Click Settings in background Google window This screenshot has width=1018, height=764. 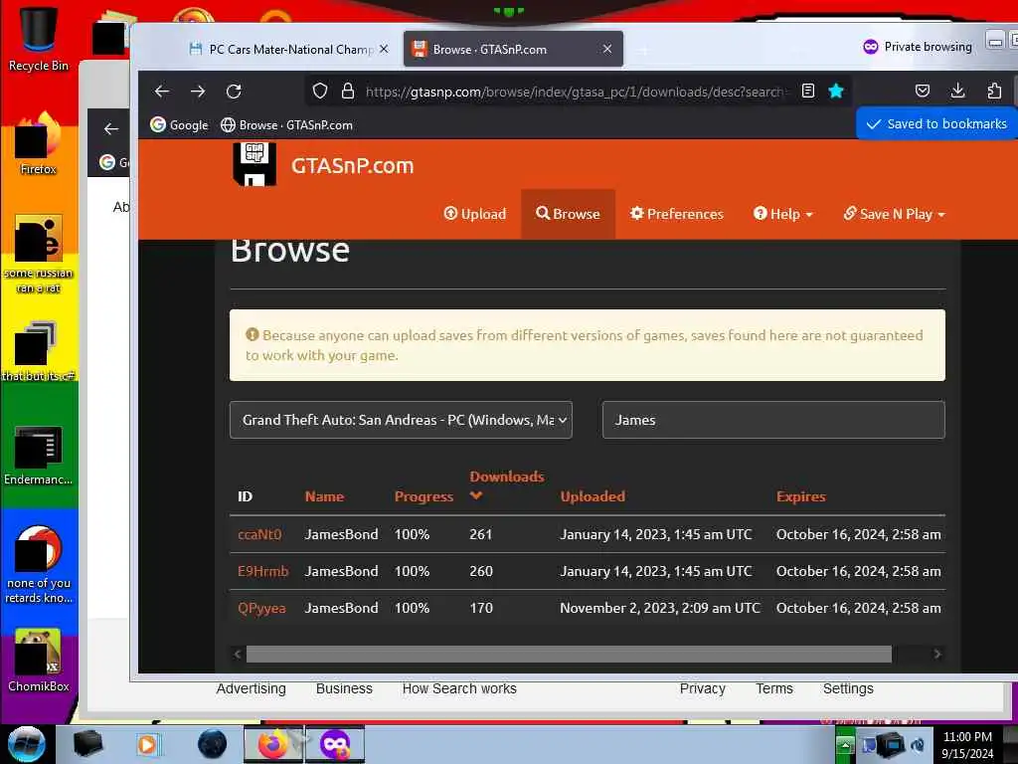coord(849,688)
